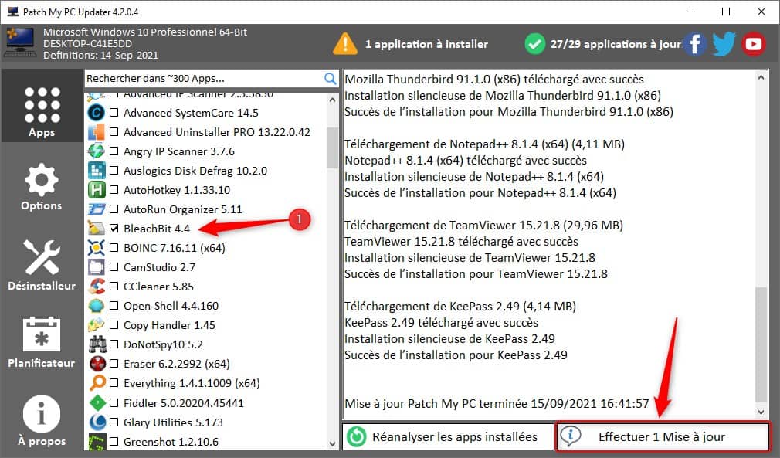The width and height of the screenshot is (780, 458).
Task: Click the log panel scrollbar thumb
Action: tap(761, 344)
